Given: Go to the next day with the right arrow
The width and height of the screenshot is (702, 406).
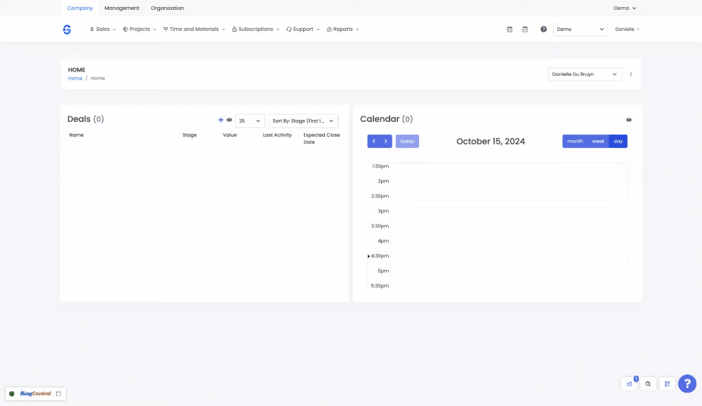Looking at the screenshot, I should (x=385, y=141).
